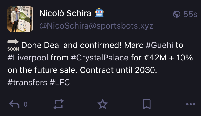The width and height of the screenshot is (201, 116).
Task: Open the #LFC hashtag
Action: point(60,83)
